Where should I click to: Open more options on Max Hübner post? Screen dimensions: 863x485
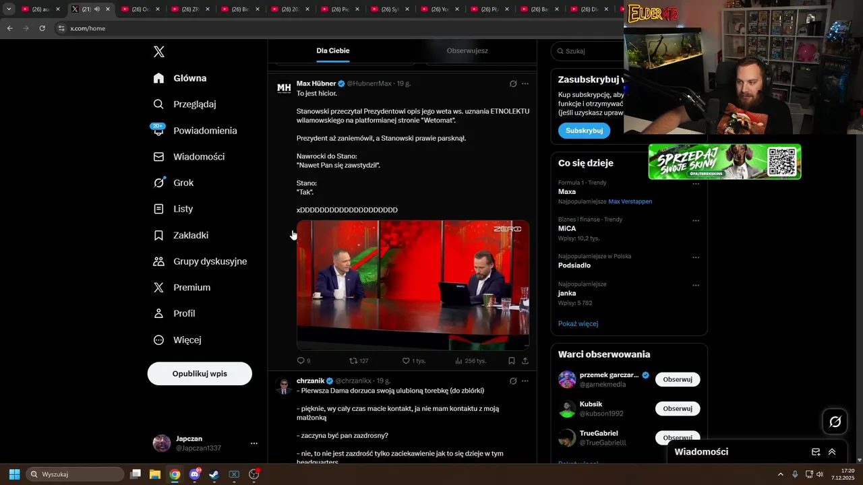(x=525, y=84)
